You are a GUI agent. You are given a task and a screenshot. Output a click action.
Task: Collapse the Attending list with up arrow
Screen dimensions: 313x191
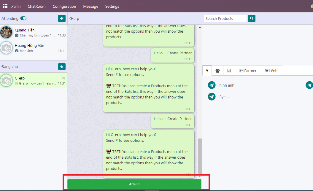(62, 18)
